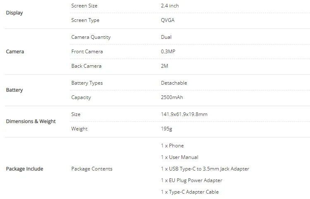This screenshot has width=310, height=199.
Task: Select the QVGA screen type value
Action: pos(168,20)
